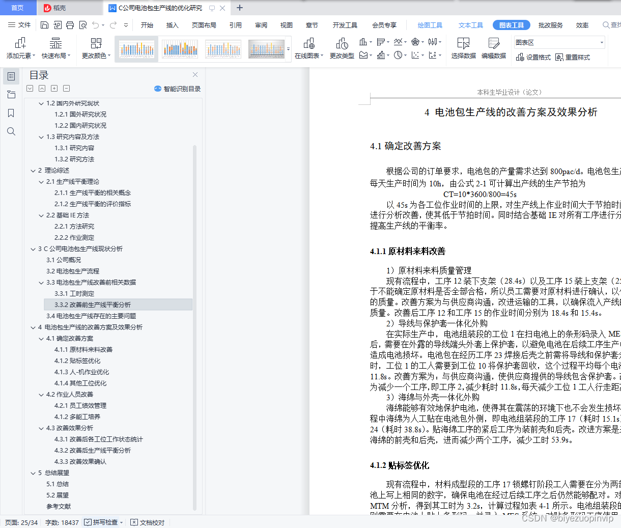Image resolution: width=621 pixels, height=528 pixels.
Task: Insert a radar chart icon
Action: pyautogui.click(x=415, y=42)
